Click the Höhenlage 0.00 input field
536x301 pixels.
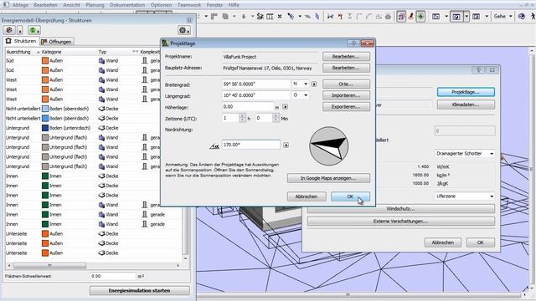[248, 107]
